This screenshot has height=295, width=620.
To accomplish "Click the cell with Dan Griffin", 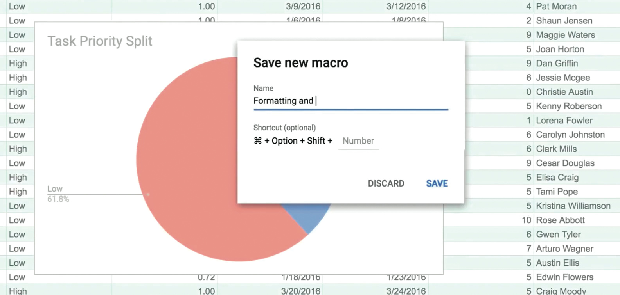I will click(557, 63).
